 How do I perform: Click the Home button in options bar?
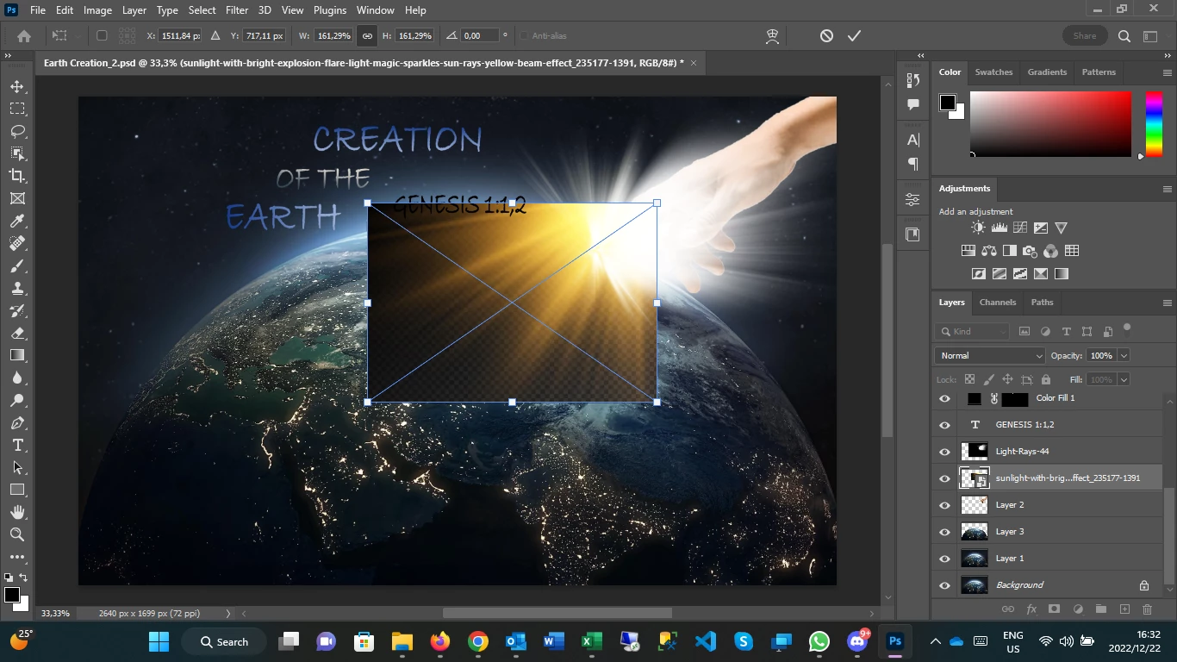coord(24,36)
